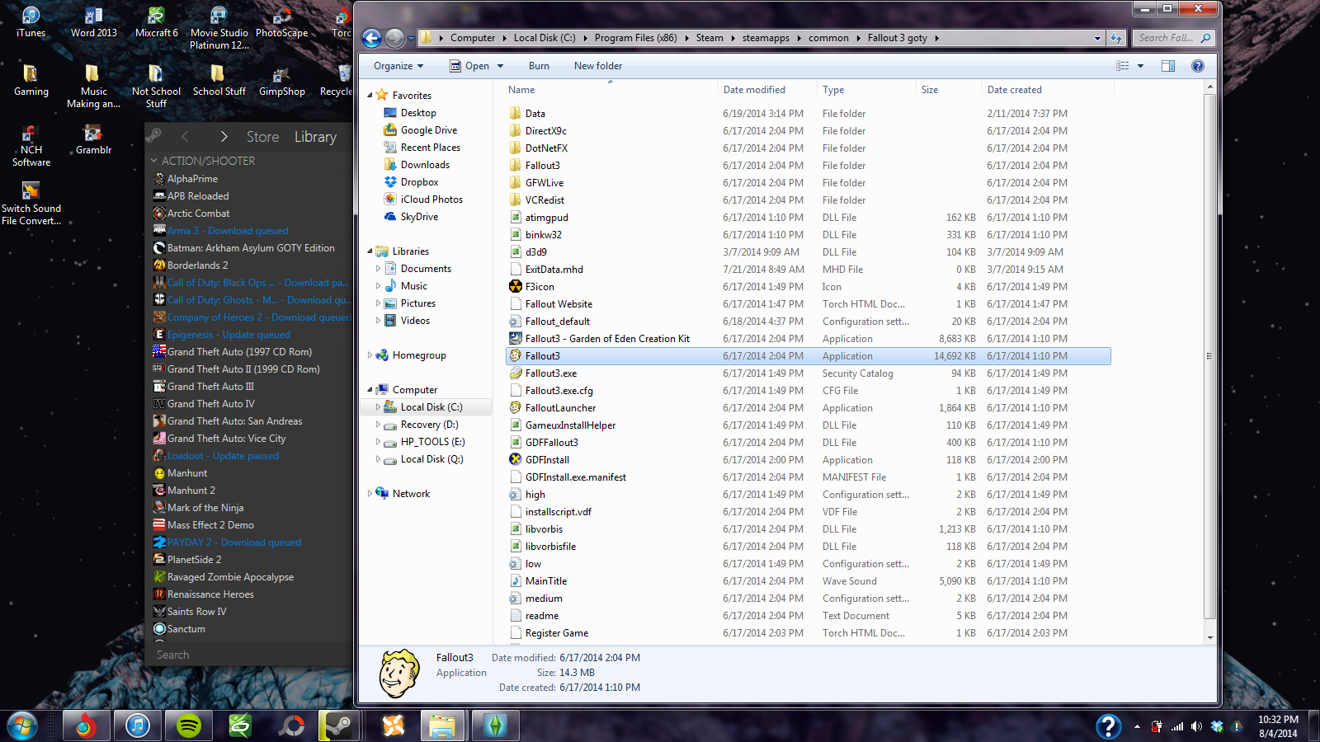The image size is (1320, 742).
Task: Select Borderlands 2 in Steam library
Action: (x=197, y=265)
